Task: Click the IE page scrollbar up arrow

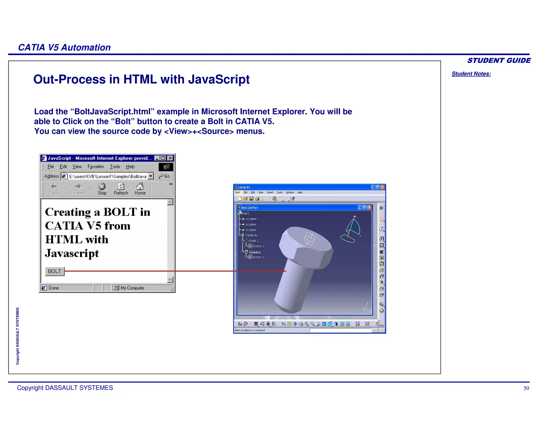Action: coord(170,202)
